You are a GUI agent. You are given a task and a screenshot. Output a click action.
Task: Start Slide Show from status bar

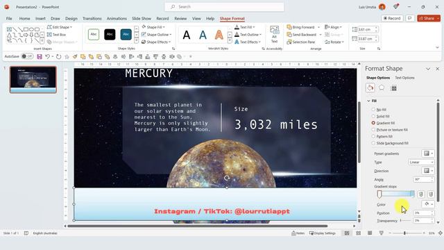(x=381, y=233)
